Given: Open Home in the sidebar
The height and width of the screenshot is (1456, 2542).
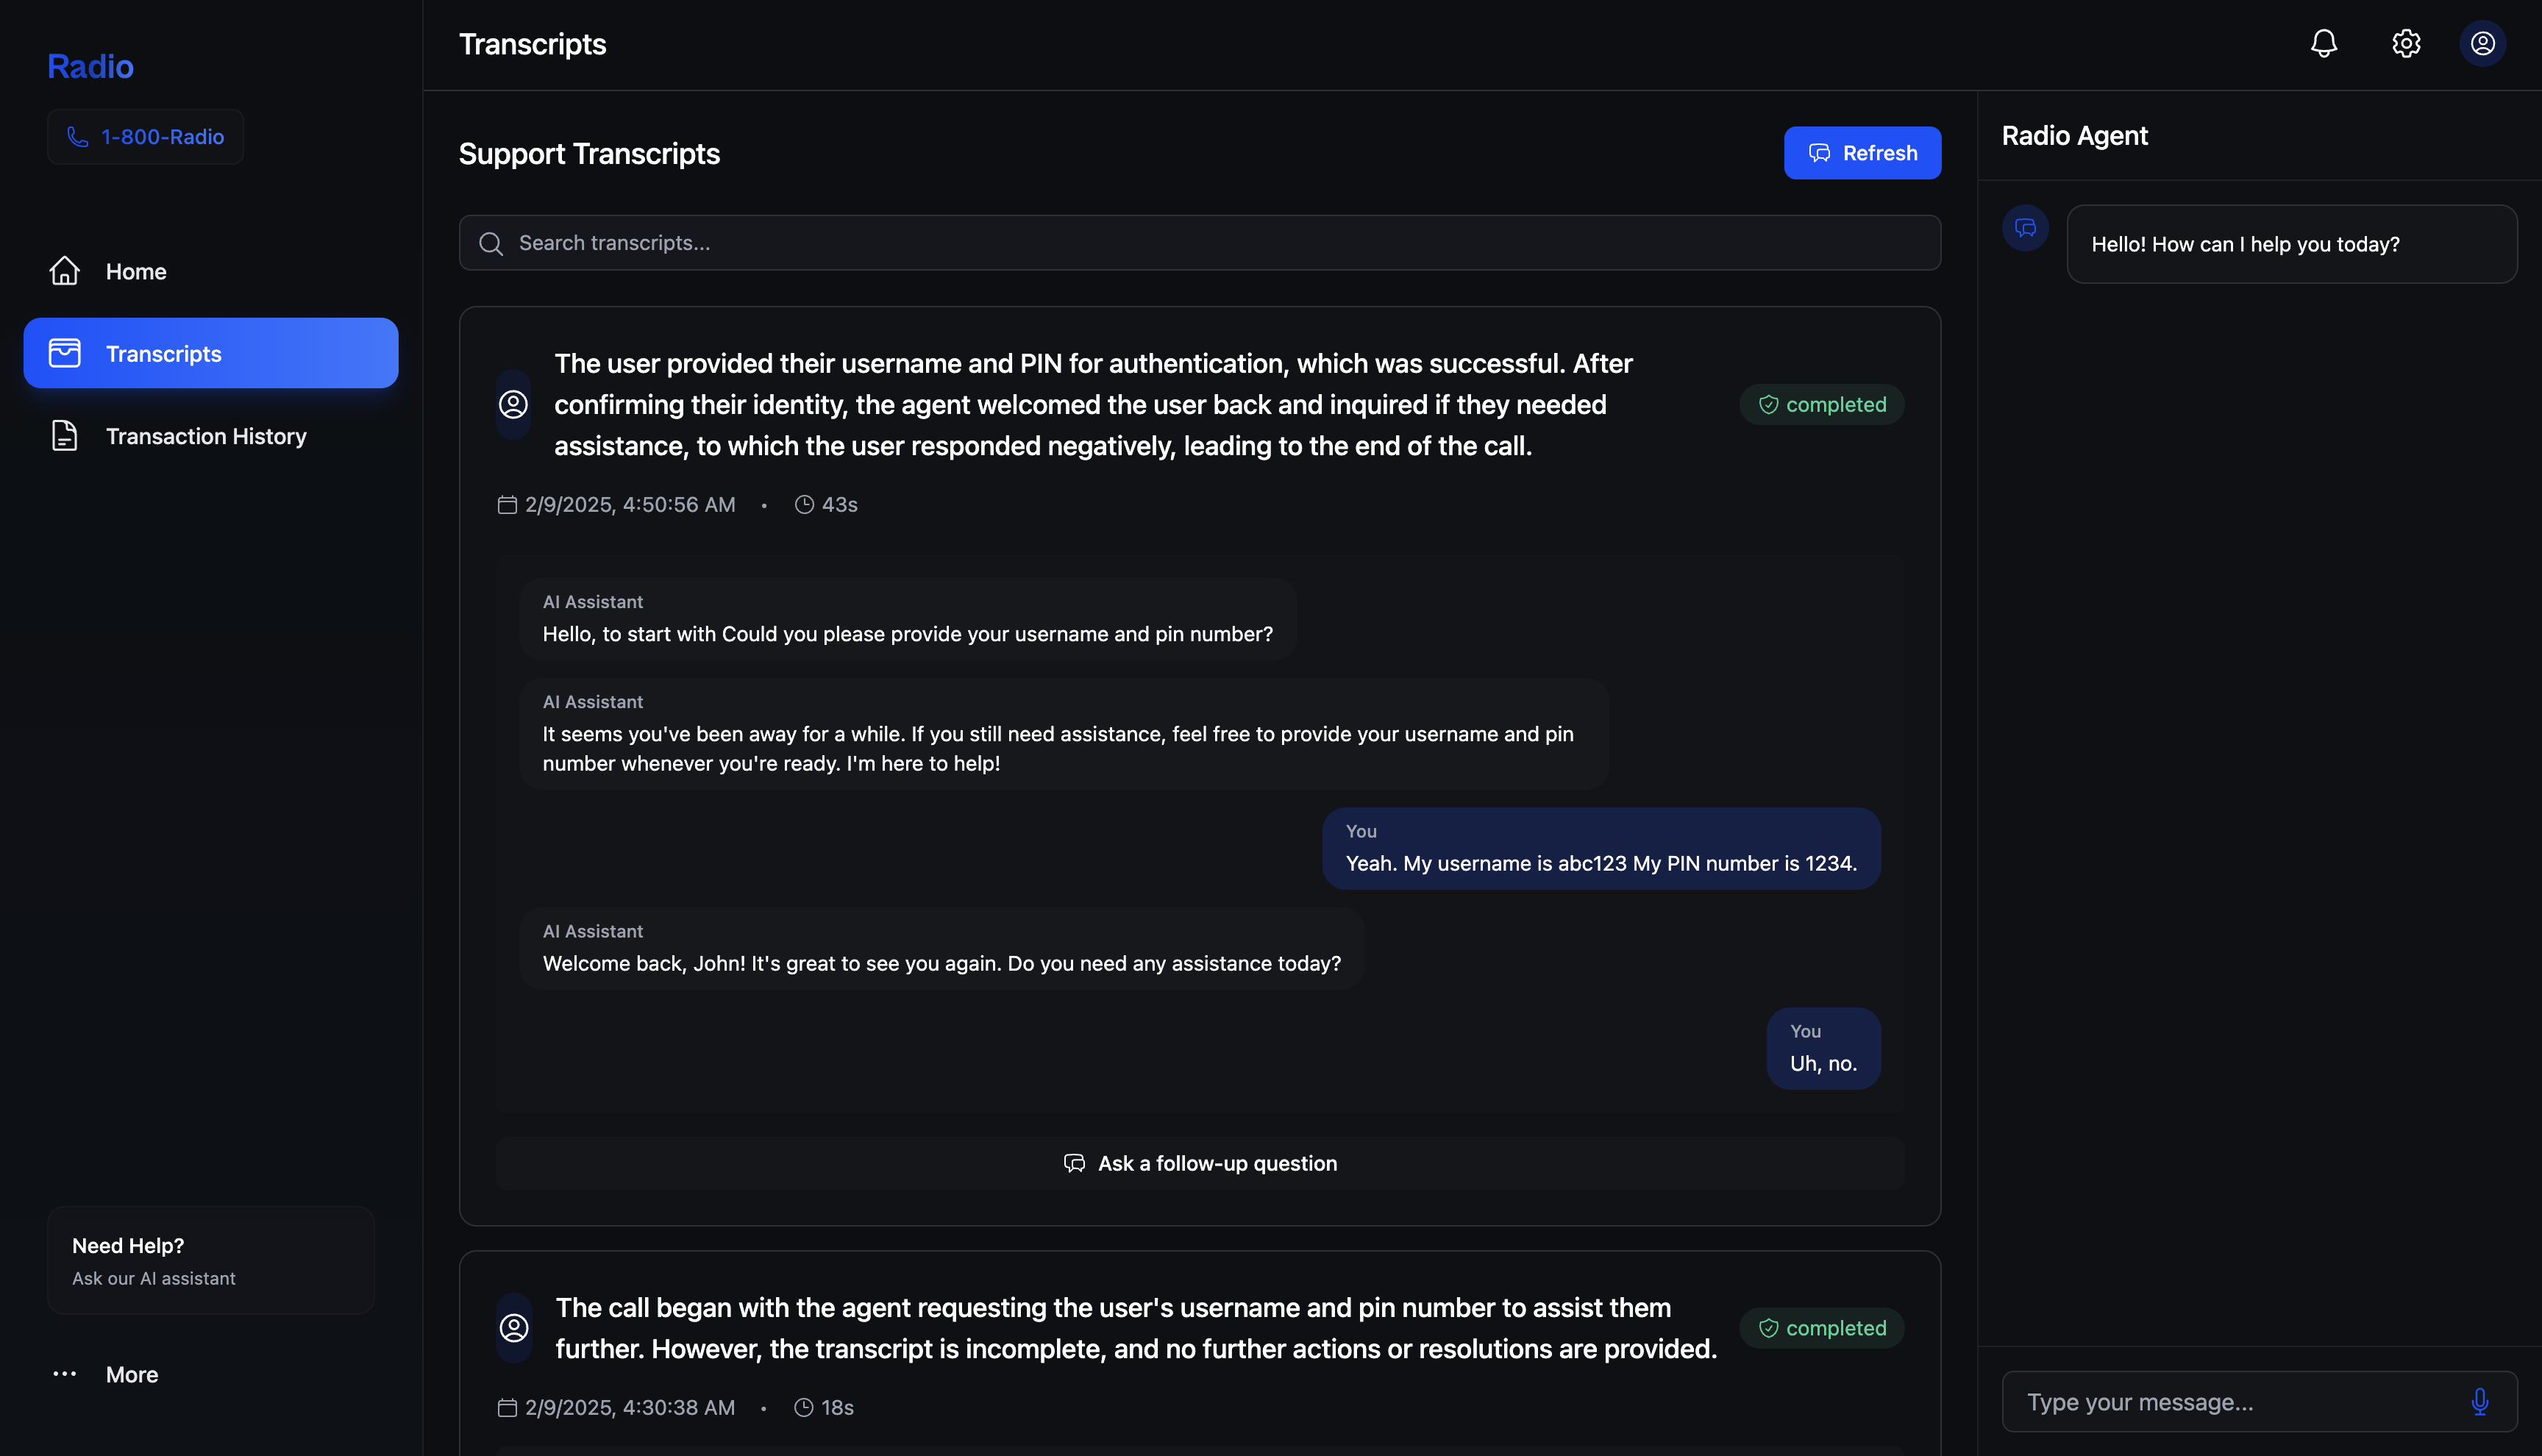Looking at the screenshot, I should point(136,271).
